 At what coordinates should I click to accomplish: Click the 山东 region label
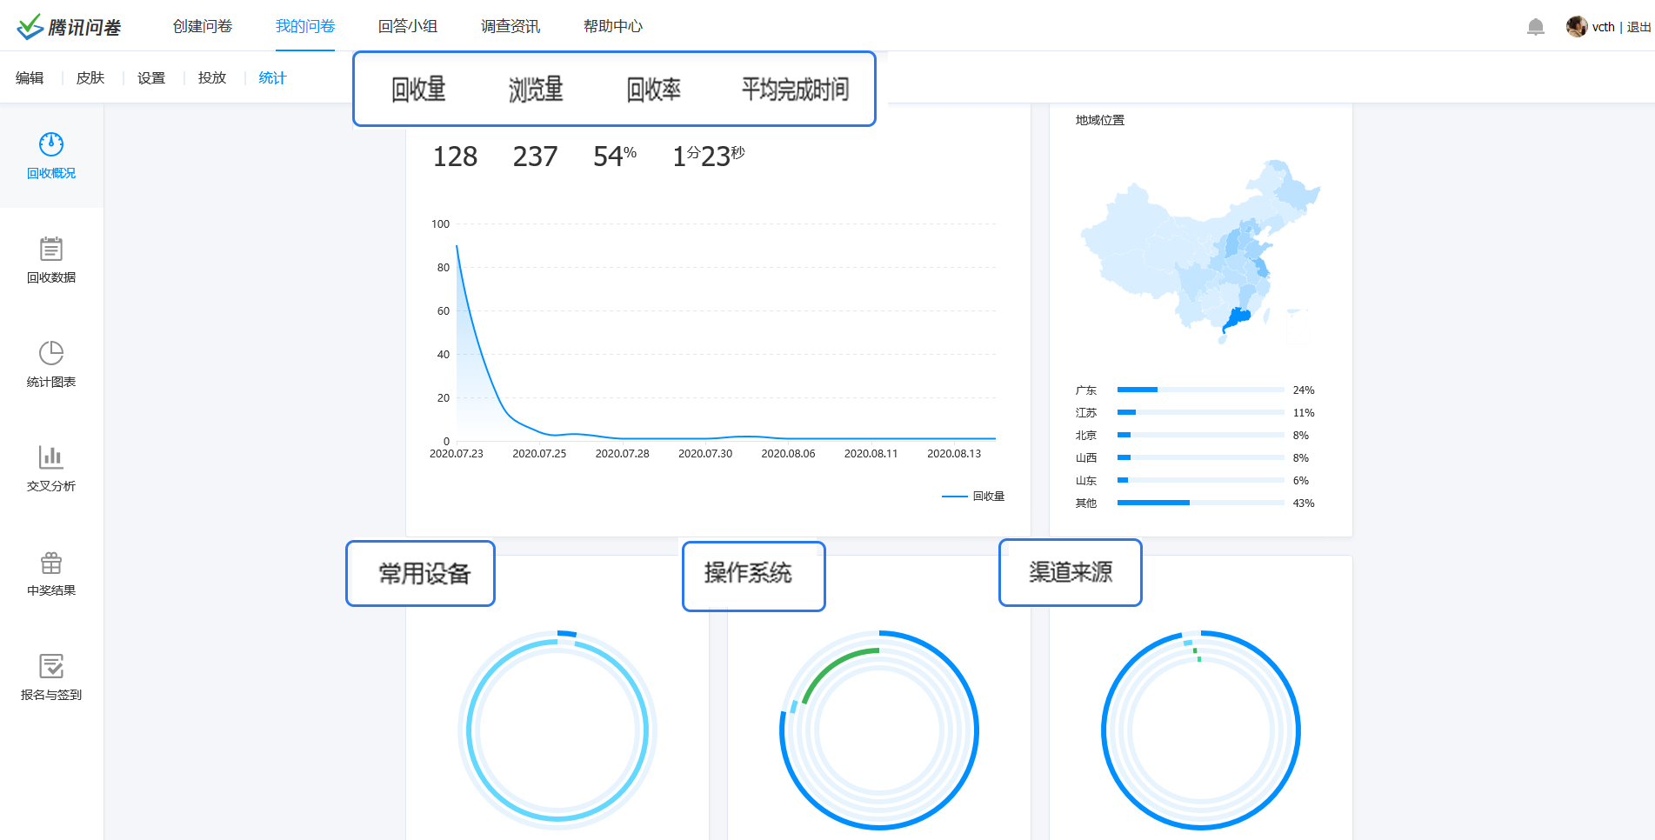1086,481
